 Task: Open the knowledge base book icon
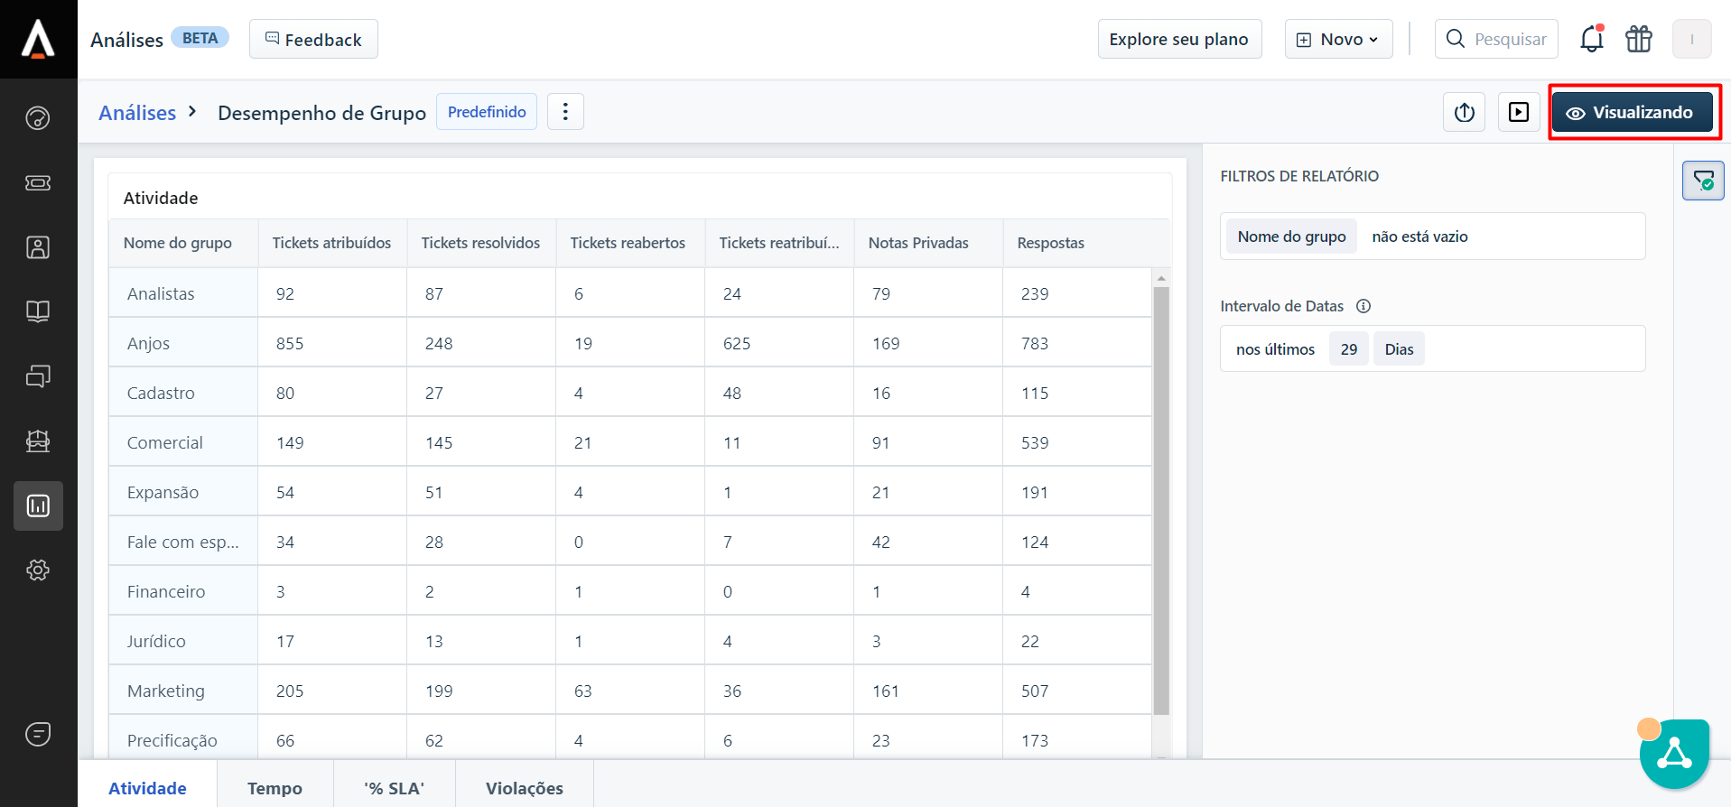[38, 311]
